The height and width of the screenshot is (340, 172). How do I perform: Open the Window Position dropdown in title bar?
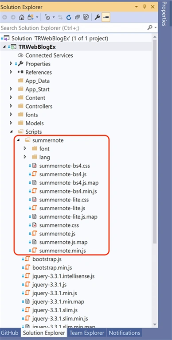tap(137, 7)
